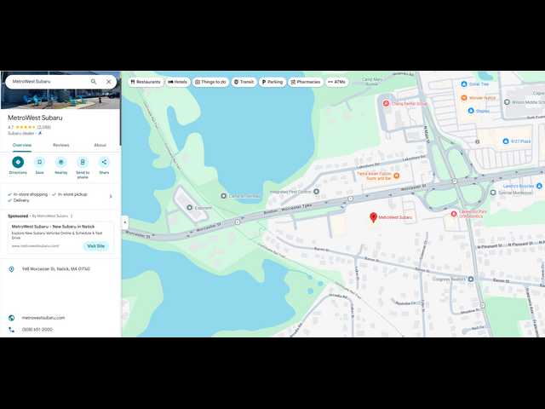Viewport: 545px width, 409px height.
Task: Click Tama Asian Fusion restaurant marker
Action: (x=397, y=176)
